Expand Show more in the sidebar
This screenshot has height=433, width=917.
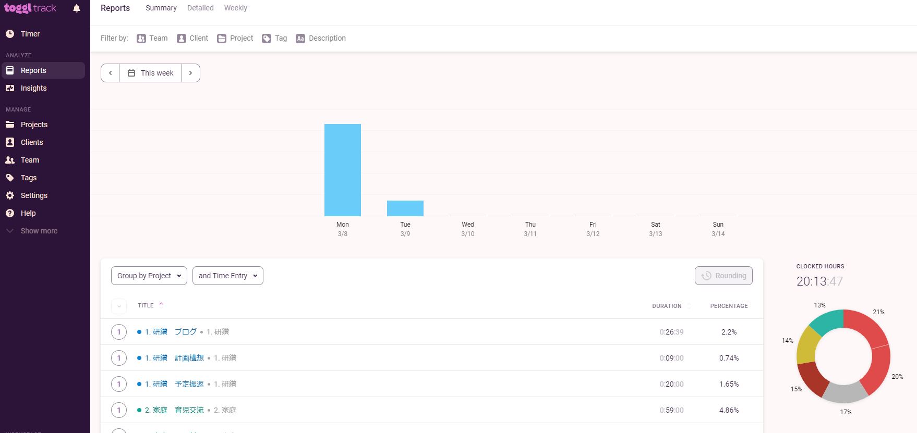coord(39,231)
